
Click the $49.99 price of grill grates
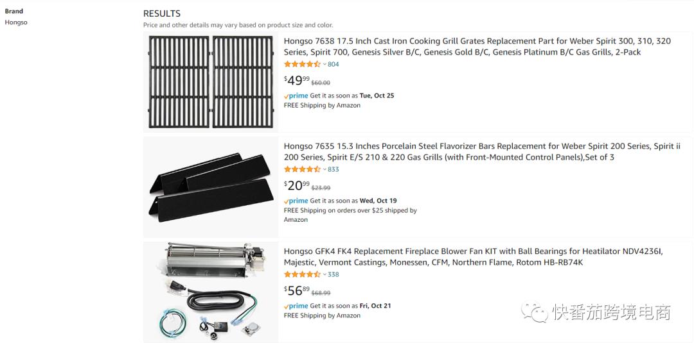click(297, 80)
